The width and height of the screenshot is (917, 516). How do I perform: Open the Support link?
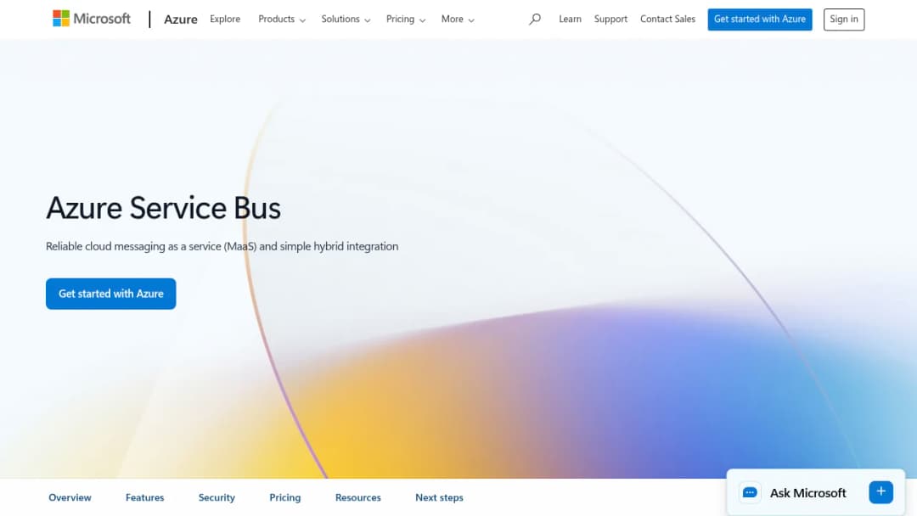click(x=610, y=20)
